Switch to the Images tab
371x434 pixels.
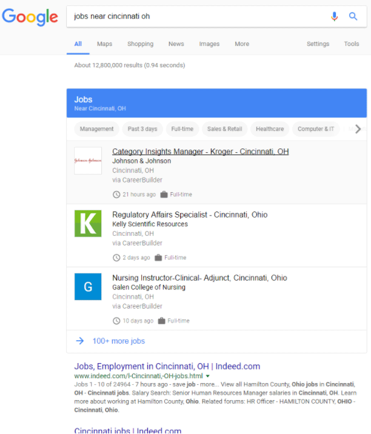click(209, 44)
